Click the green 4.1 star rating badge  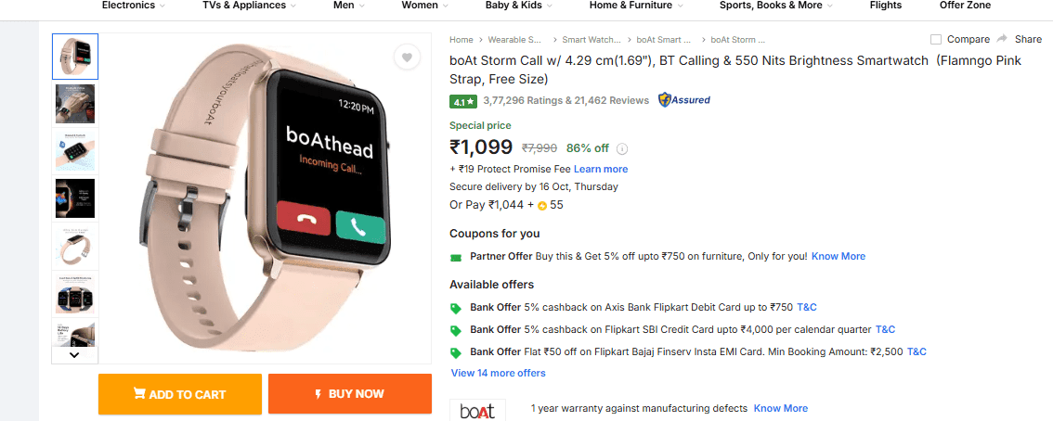(462, 101)
